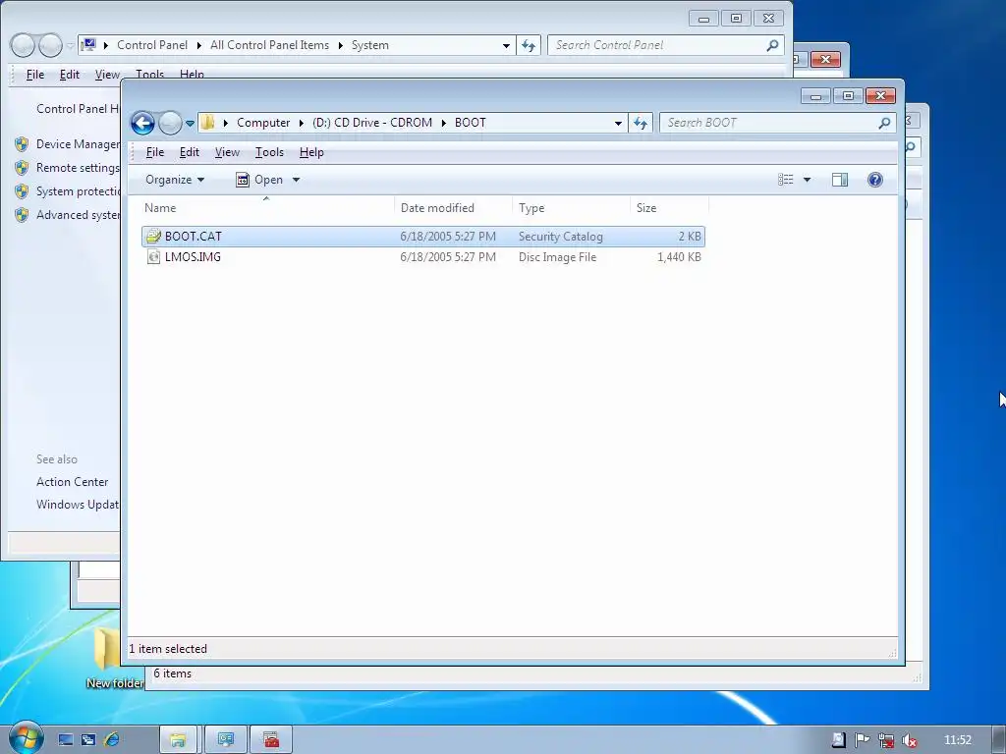Expand the view options dropdown arrow
The image size is (1006, 754).
pos(808,180)
